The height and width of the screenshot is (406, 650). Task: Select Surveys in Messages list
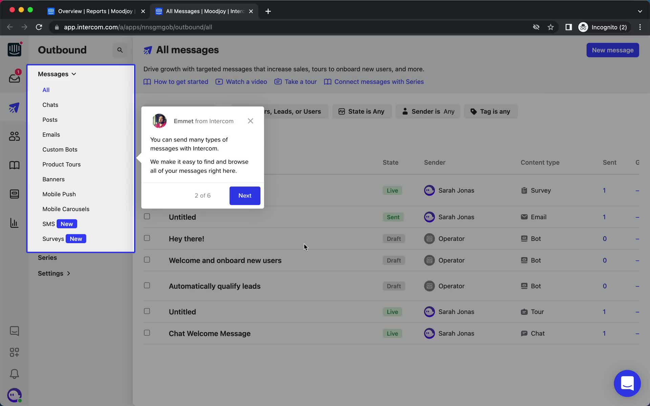pos(53,239)
